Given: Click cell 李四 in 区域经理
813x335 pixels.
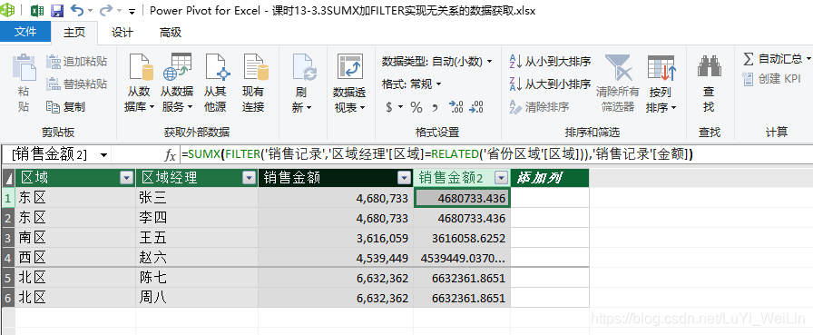Looking at the screenshot, I should click(197, 218).
